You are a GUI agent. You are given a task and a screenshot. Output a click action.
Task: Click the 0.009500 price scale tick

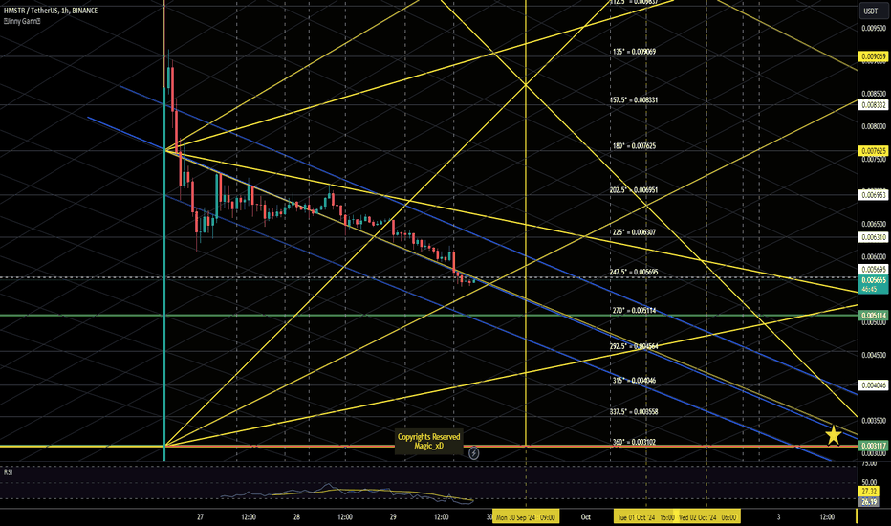[874, 28]
